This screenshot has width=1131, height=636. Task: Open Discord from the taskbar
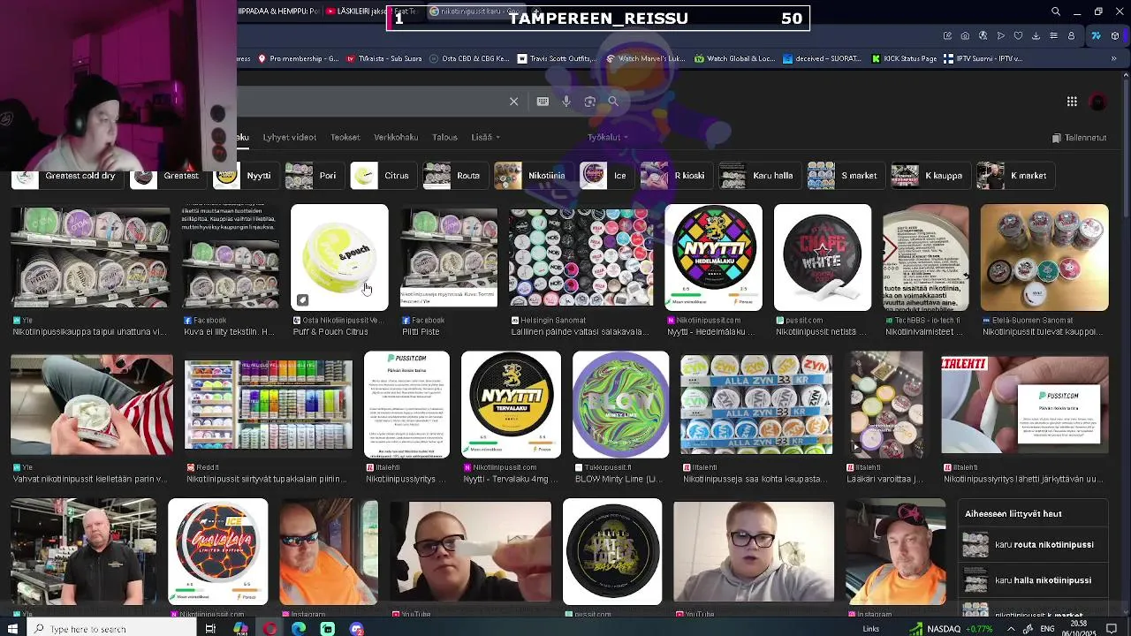[357, 629]
